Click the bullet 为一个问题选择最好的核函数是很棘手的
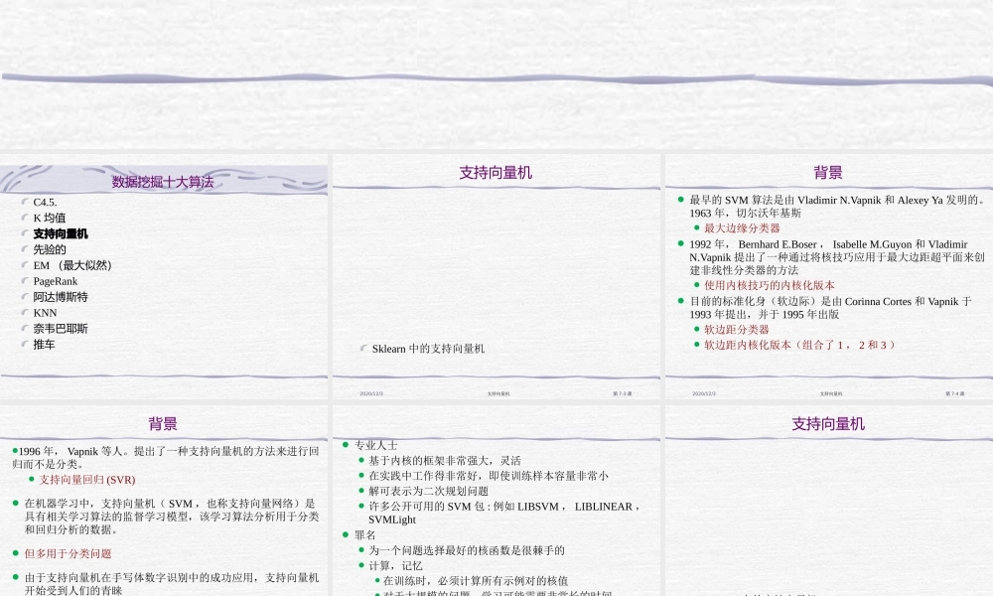This screenshot has height=596, width=993. tap(466, 551)
